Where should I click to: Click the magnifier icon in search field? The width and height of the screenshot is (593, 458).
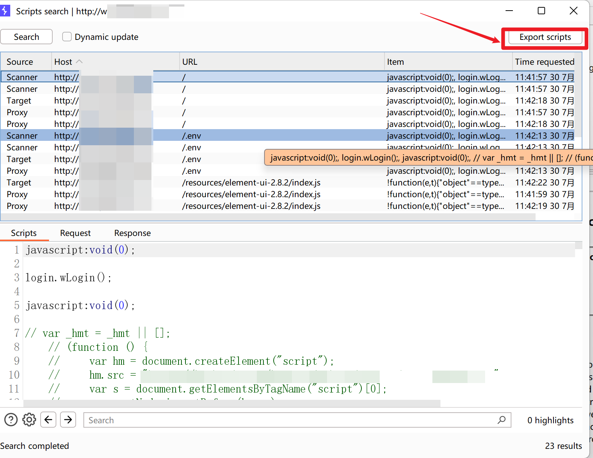(502, 420)
